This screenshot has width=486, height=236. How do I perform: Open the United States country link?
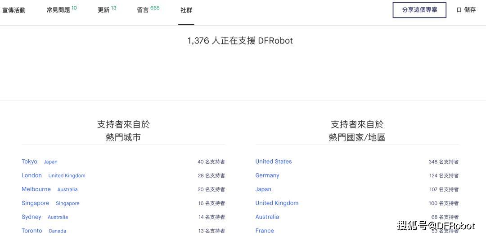274,162
